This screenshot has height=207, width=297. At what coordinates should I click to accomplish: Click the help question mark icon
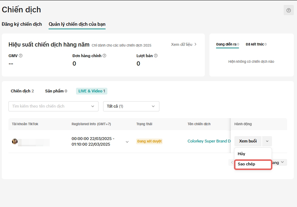289,10
